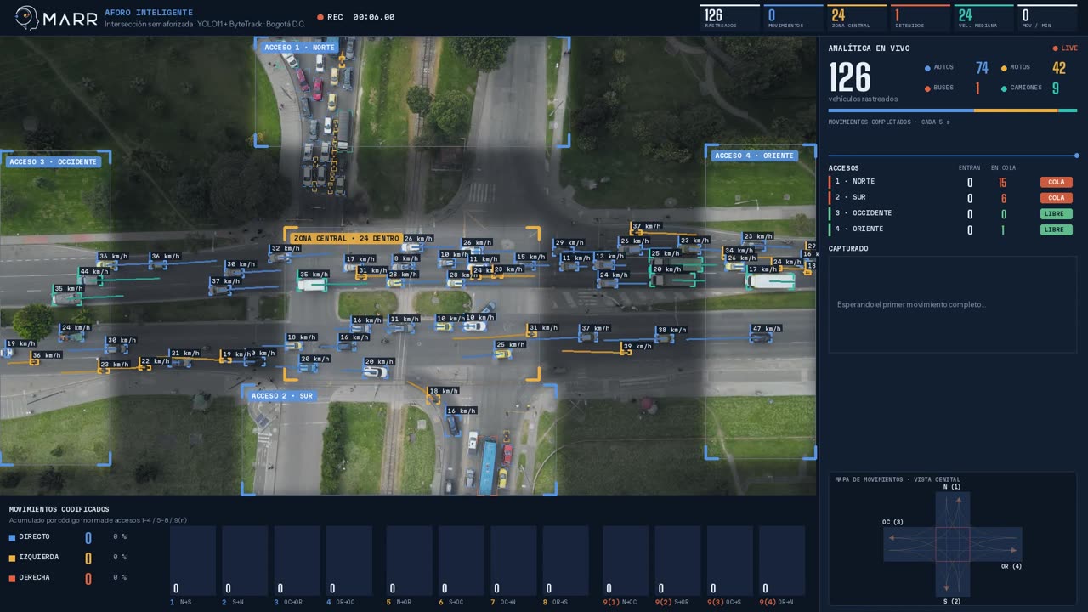
Task: Click the LIBRE badge for 3 · OCCIDENTE
Action: (1056, 213)
